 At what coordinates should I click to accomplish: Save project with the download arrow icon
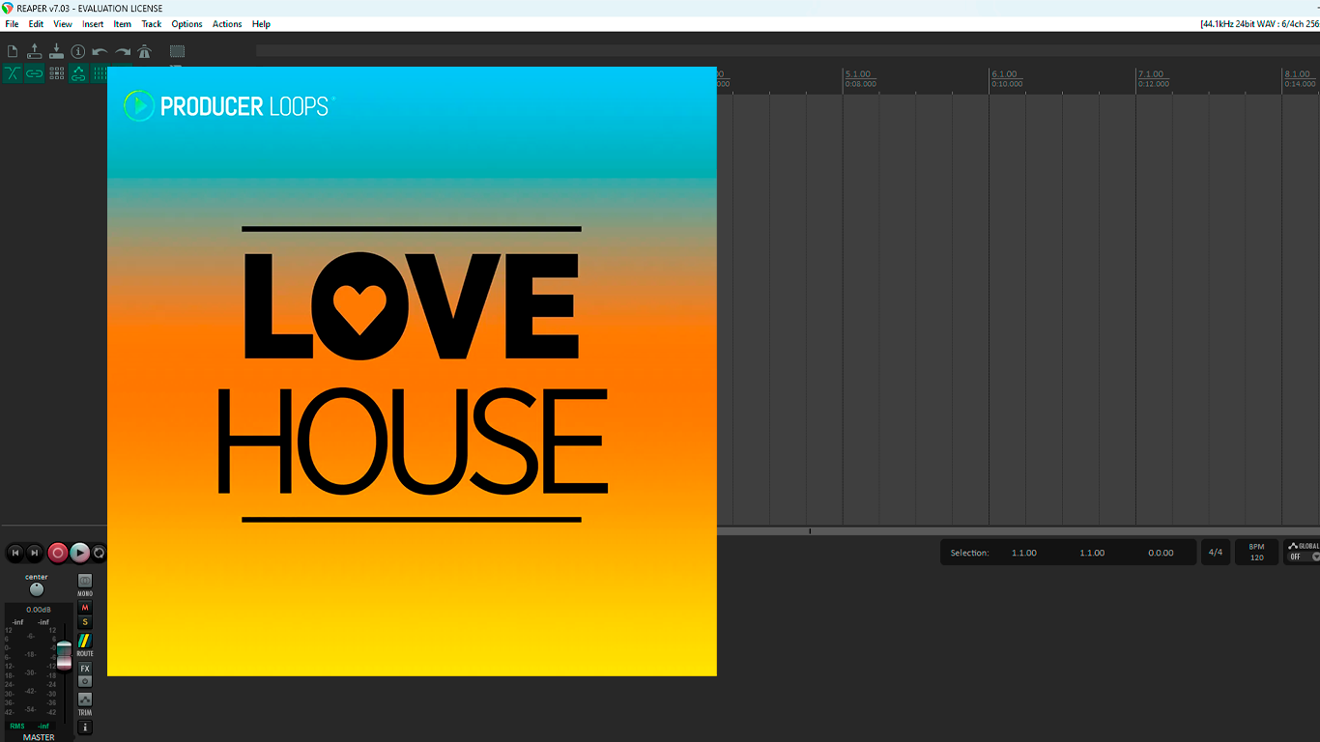[x=56, y=51]
